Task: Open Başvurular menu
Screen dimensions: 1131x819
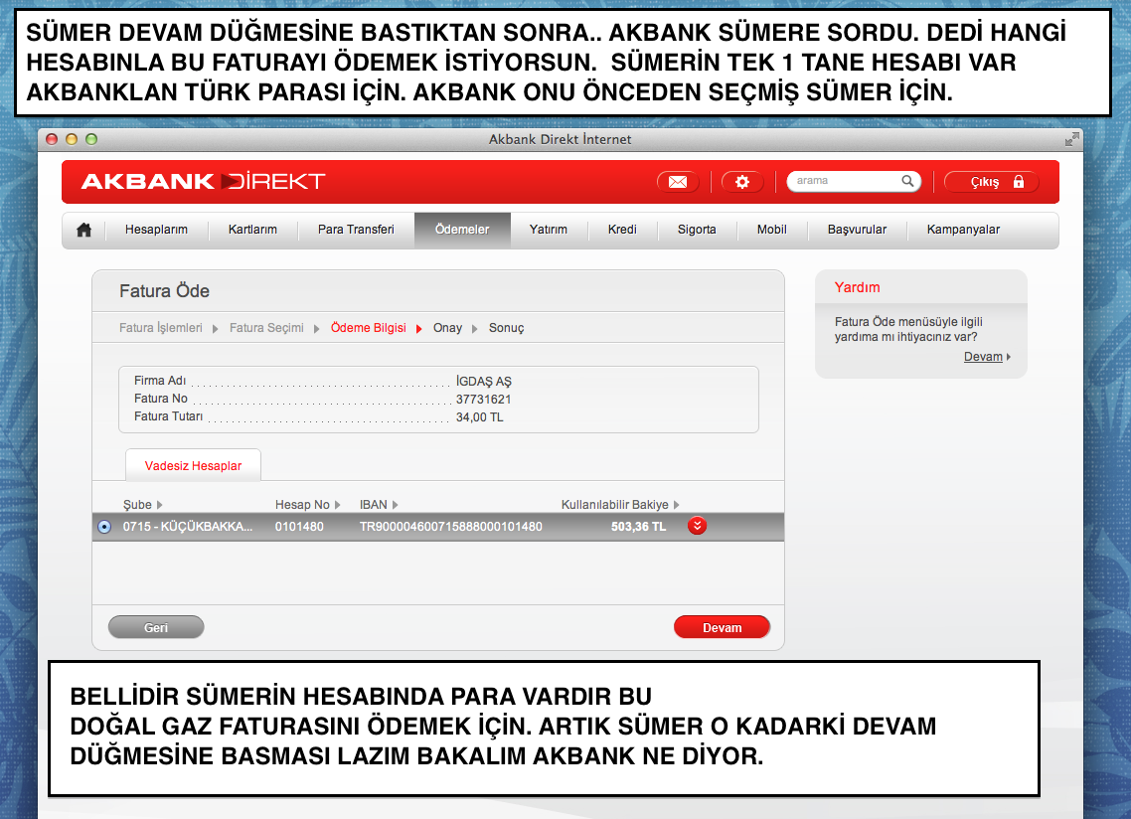Action: (857, 230)
